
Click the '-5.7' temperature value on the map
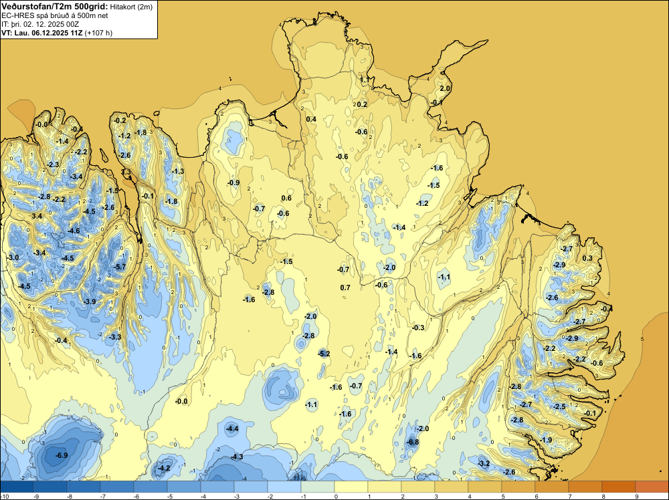pos(120,267)
